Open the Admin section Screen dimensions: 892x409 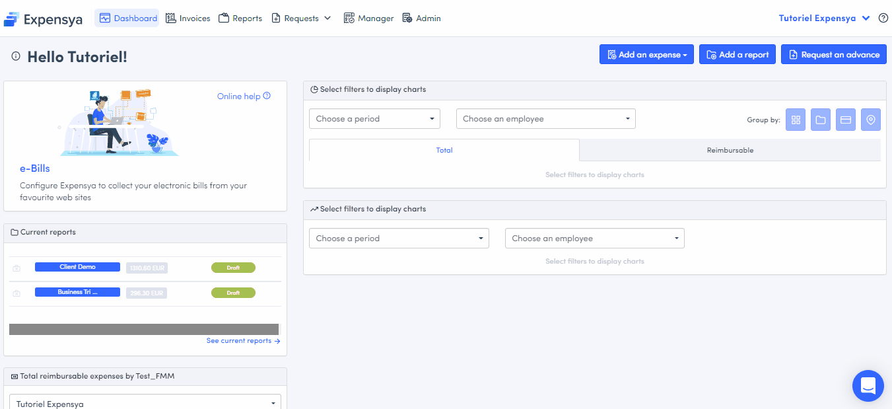(421, 19)
